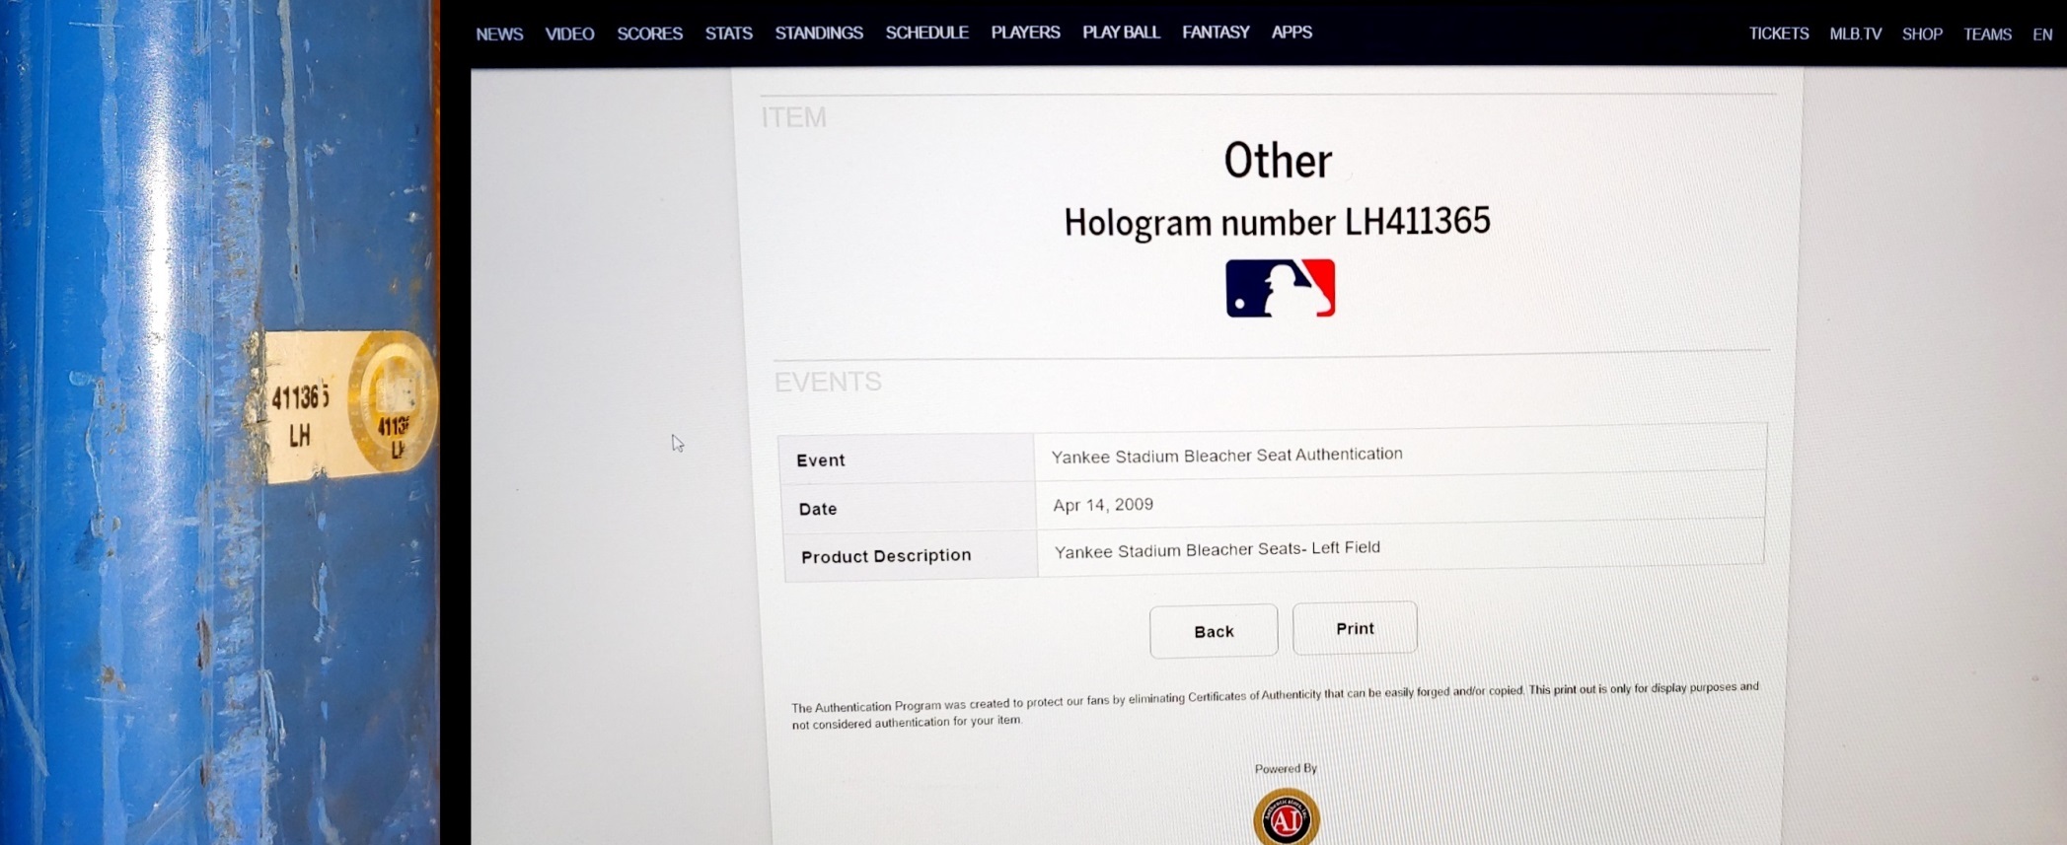This screenshot has height=845, width=2067.
Task: Select STATS in the top navigation
Action: tap(728, 34)
